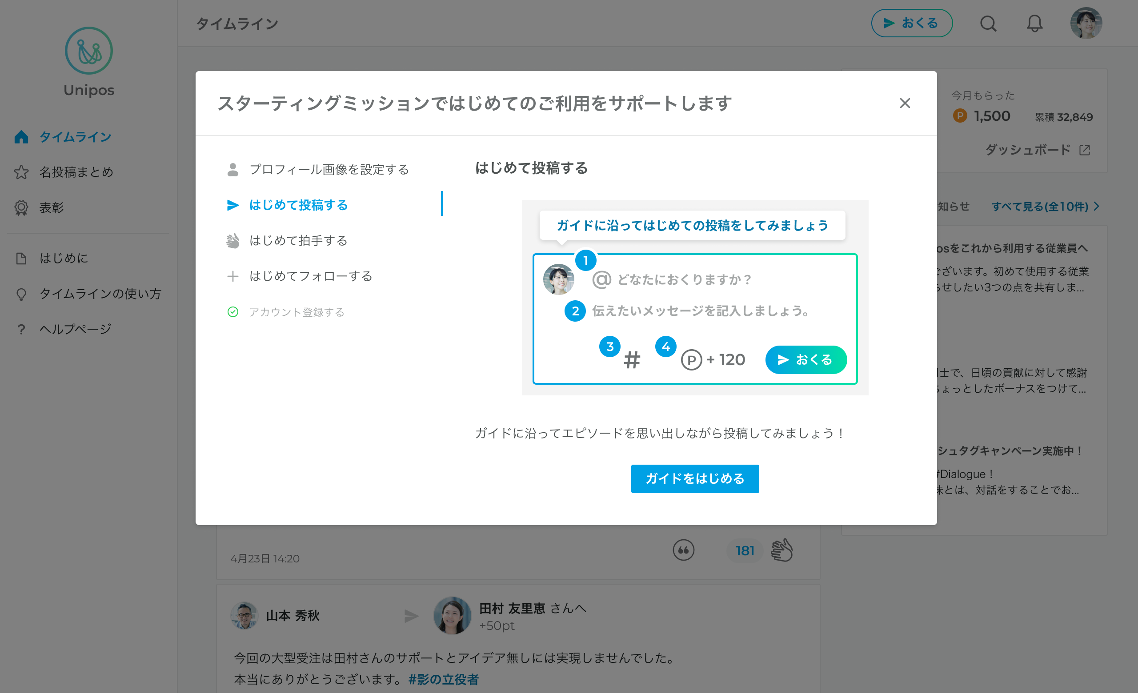The width and height of the screenshot is (1138, 693).
Task: Click 田村 友里恵 avatar in the post
Action: pos(452,616)
